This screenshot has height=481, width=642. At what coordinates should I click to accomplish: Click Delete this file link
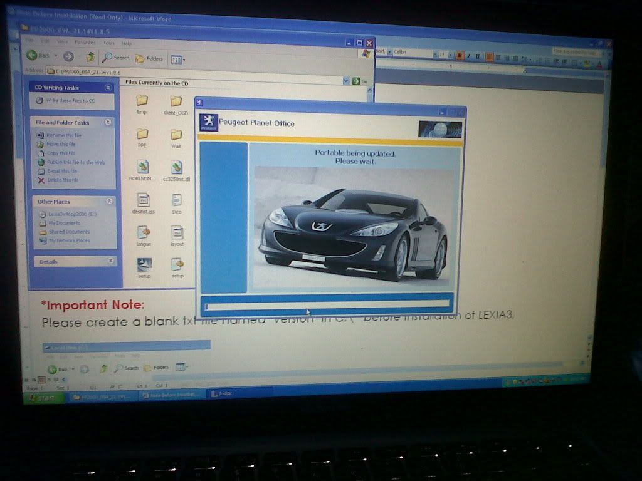coord(58,180)
